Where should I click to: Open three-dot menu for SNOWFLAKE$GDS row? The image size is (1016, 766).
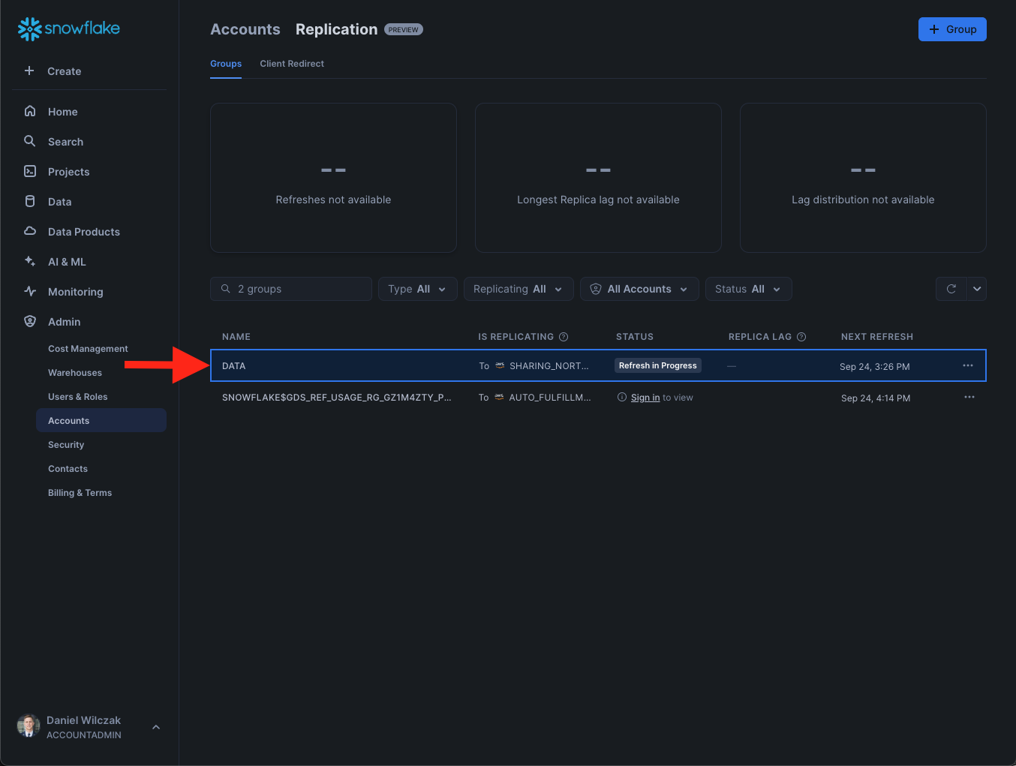[x=969, y=398]
